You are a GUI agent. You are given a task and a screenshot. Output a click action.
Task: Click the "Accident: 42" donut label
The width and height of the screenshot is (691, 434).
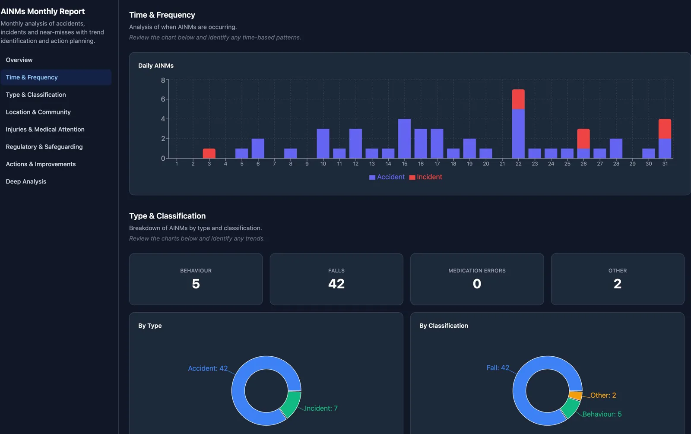pos(208,368)
